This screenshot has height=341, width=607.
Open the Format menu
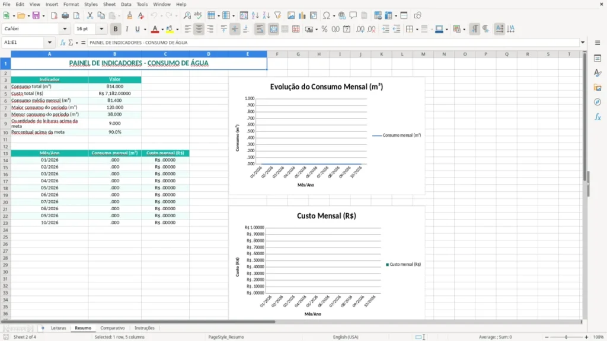[x=71, y=4]
